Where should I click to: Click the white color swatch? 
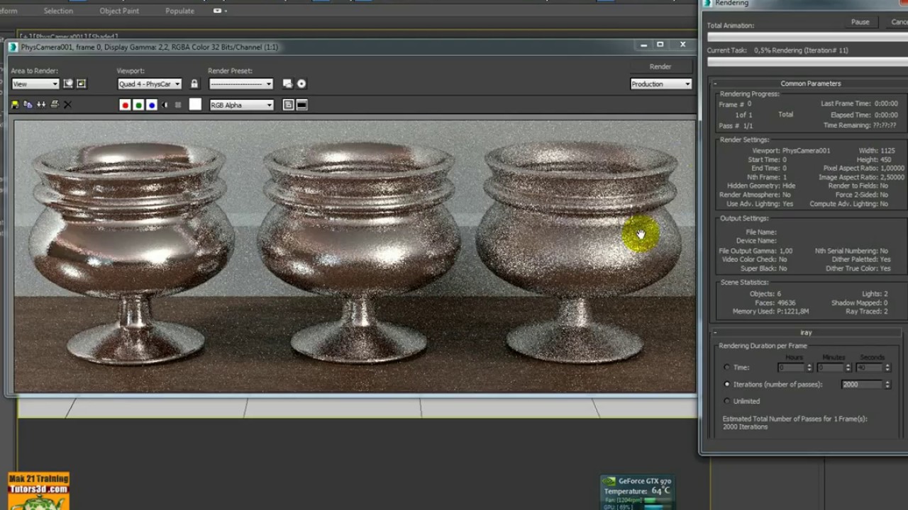(195, 105)
